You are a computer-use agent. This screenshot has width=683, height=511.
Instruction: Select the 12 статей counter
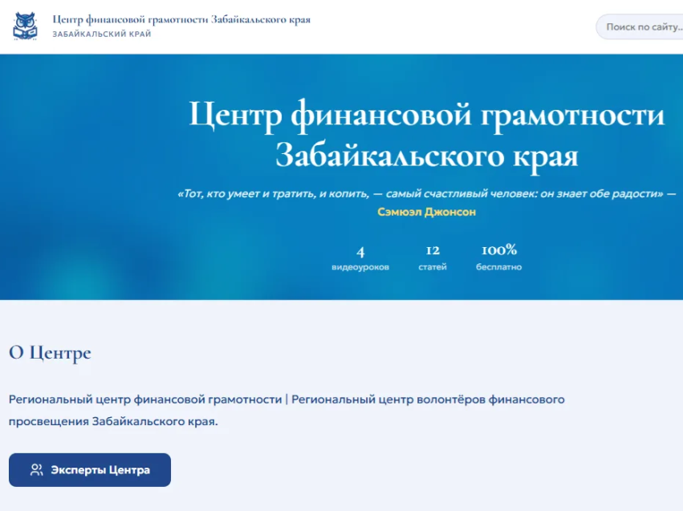pyautogui.click(x=430, y=258)
